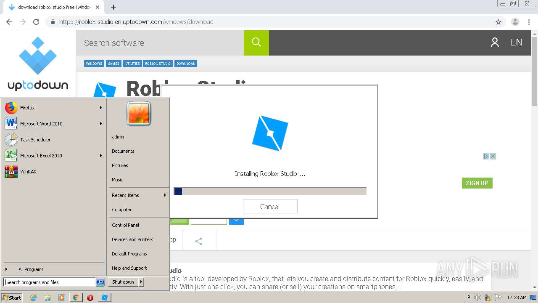Open the user account icon on Uptodown
The width and height of the screenshot is (538, 303).
(x=495, y=43)
